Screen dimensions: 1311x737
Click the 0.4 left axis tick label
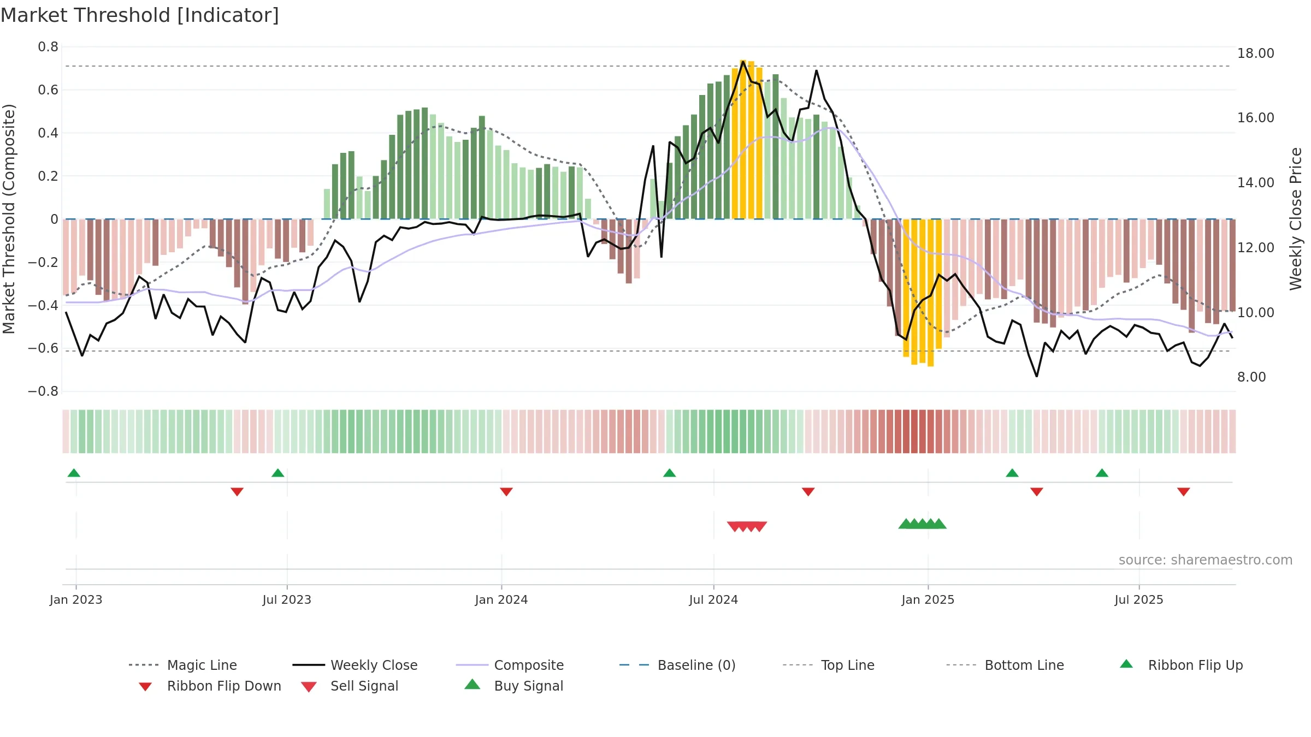[x=48, y=133]
